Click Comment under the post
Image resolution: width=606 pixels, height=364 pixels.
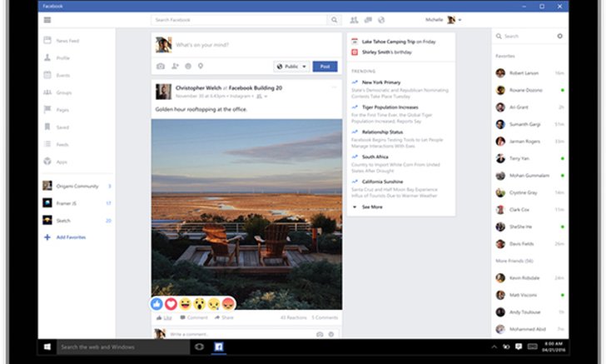(194, 317)
